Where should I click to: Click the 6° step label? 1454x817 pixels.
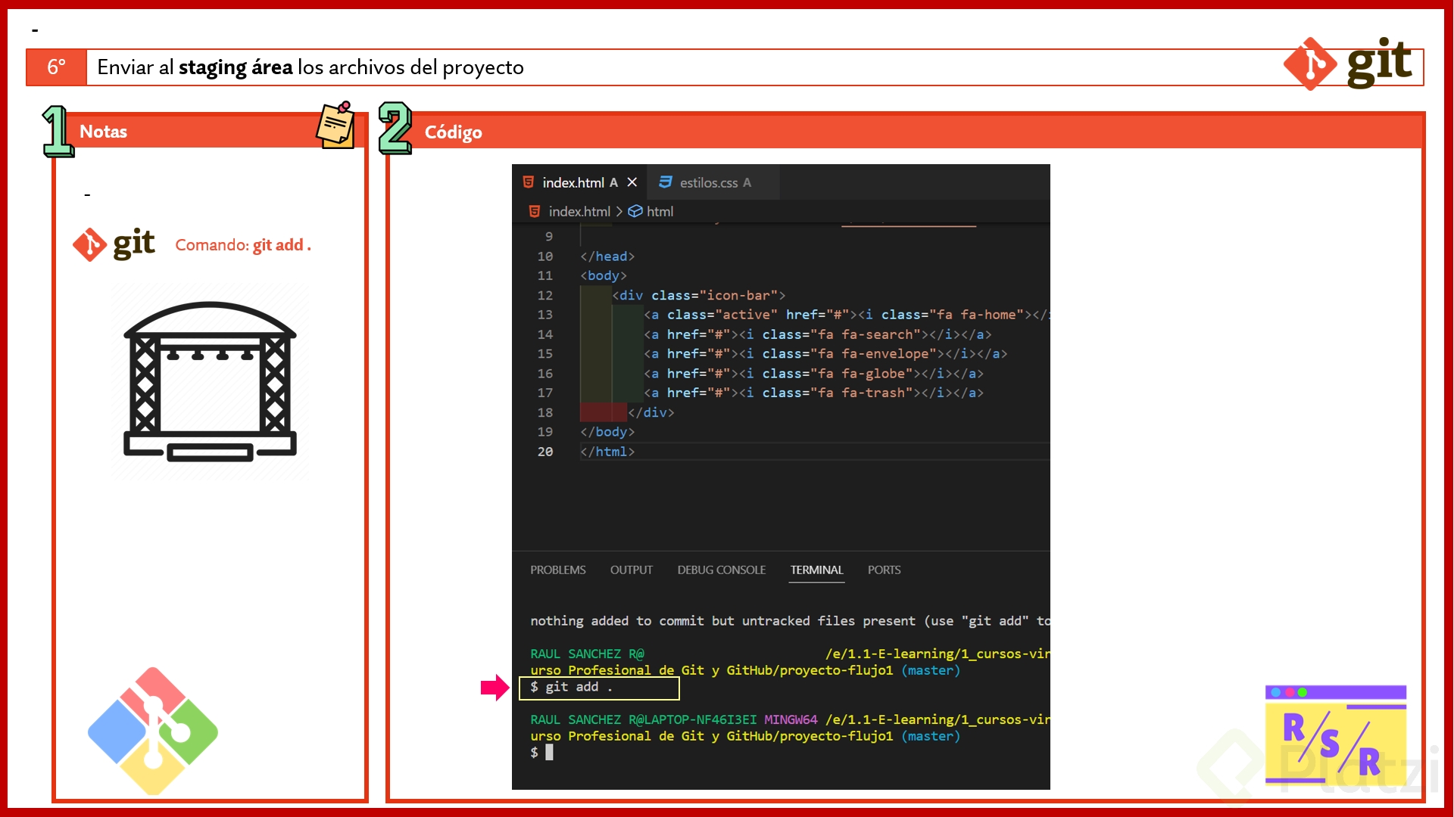pyautogui.click(x=57, y=67)
